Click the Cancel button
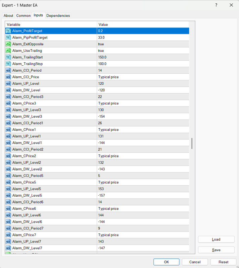 (x=195, y=262)
